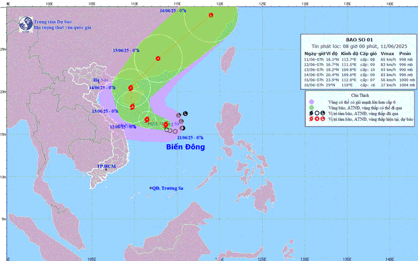Select the '16/06-07h' table row label
This screenshot has width=418, height=261.
(x=314, y=85)
